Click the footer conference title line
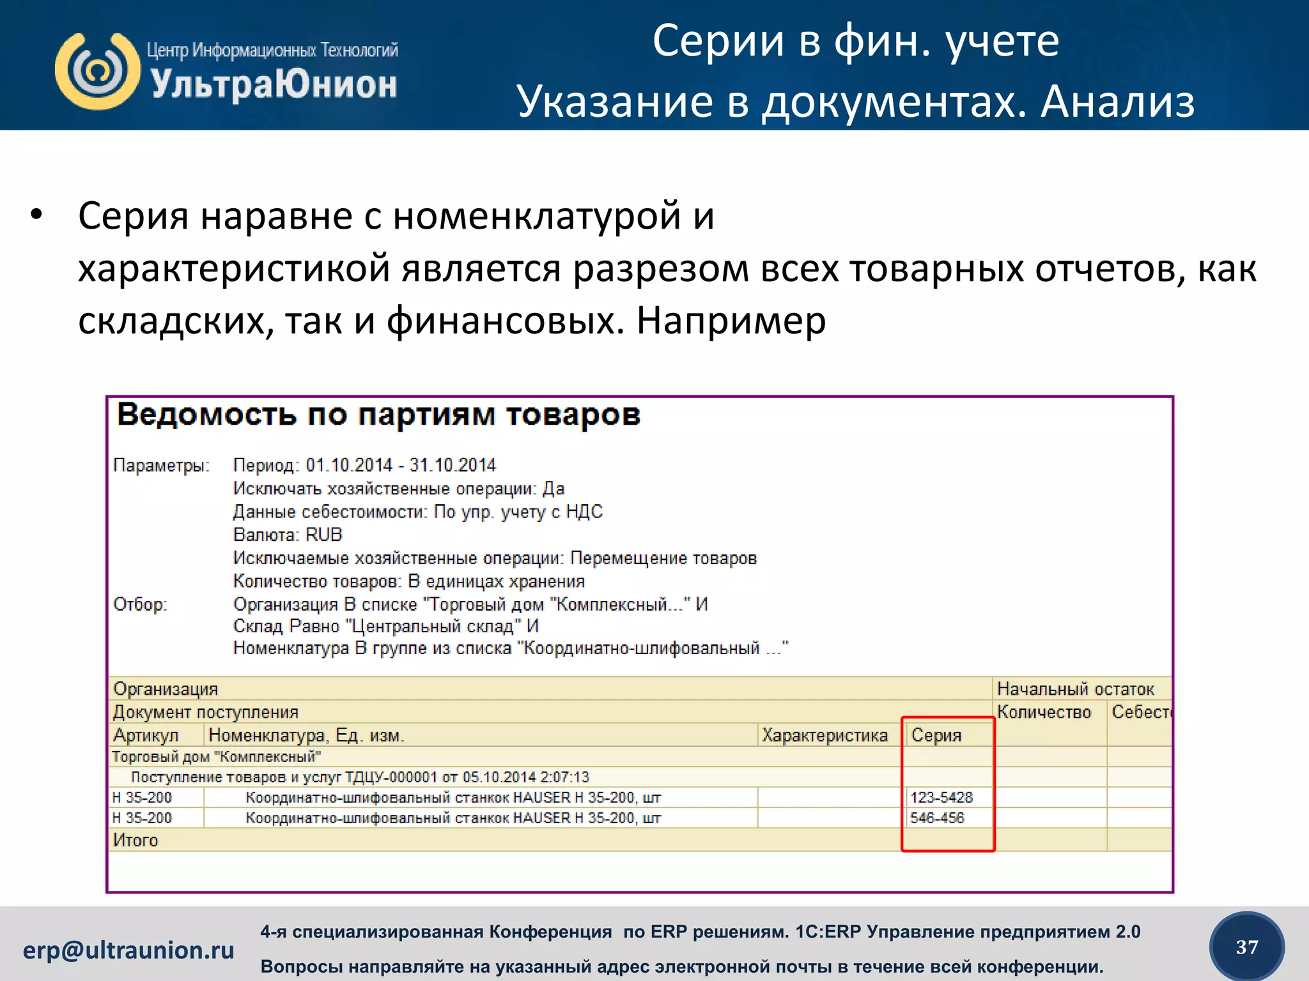Viewport: 1309px width, 981px height. 701,932
